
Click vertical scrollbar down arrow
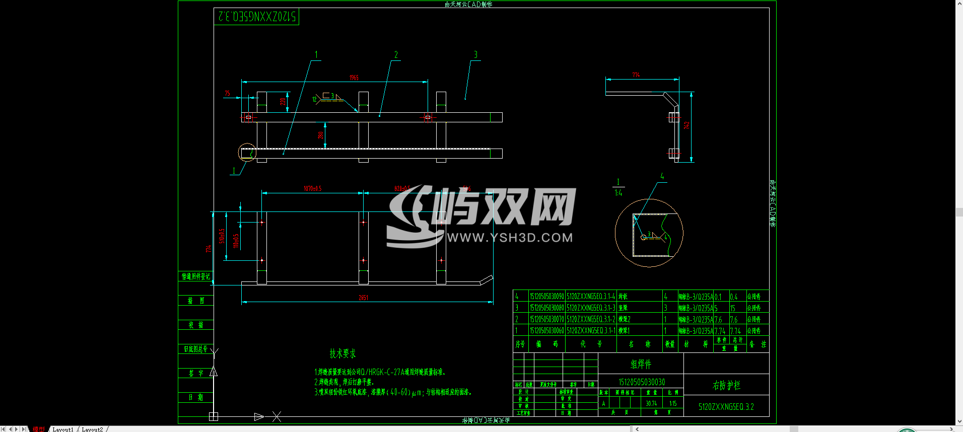(959, 422)
